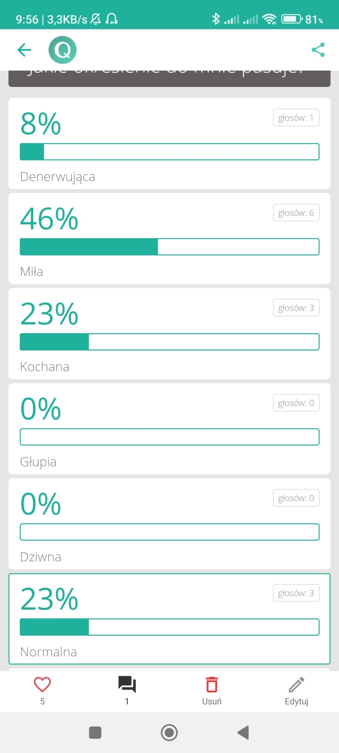Click the 'głosów: 6' vote count badge
Viewport: 339px width, 753px height.
[296, 213]
